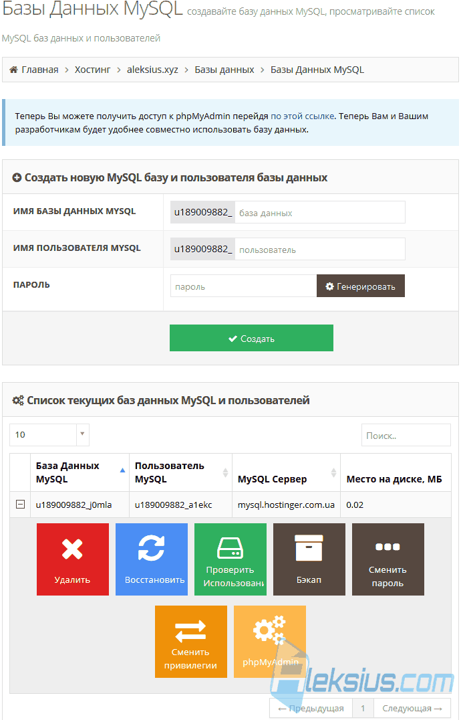461x720 pixels.
Task: Click the Предыдущая pagination button
Action: [x=310, y=708]
